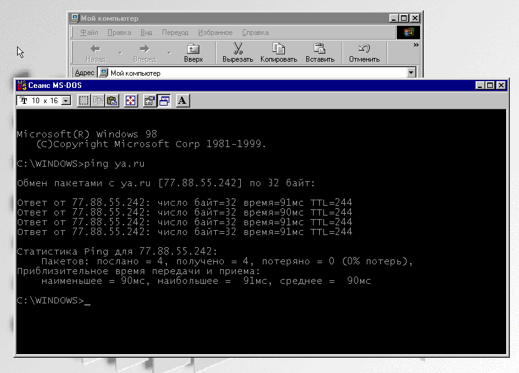519x373 pixels.
Task: Maximize the Мой компьютер window
Action: pyautogui.click(x=403, y=18)
